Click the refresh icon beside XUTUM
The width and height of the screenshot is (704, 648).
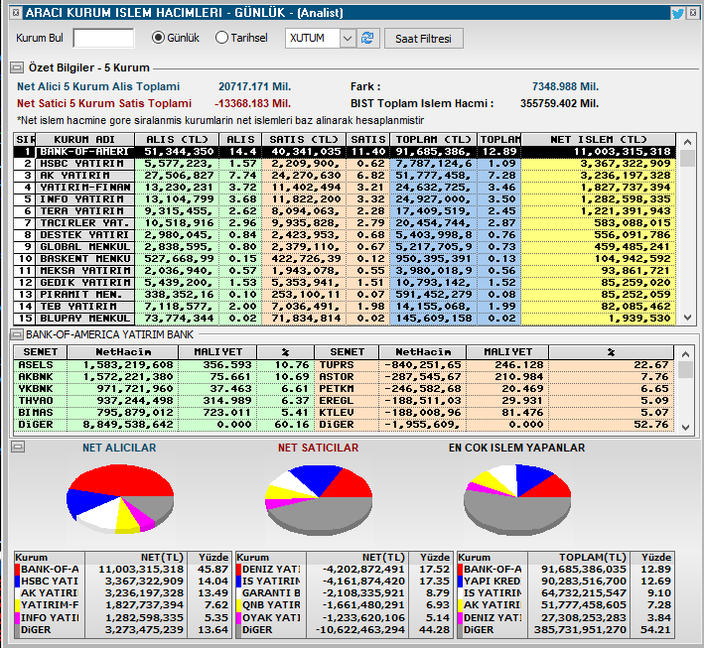[x=367, y=38]
